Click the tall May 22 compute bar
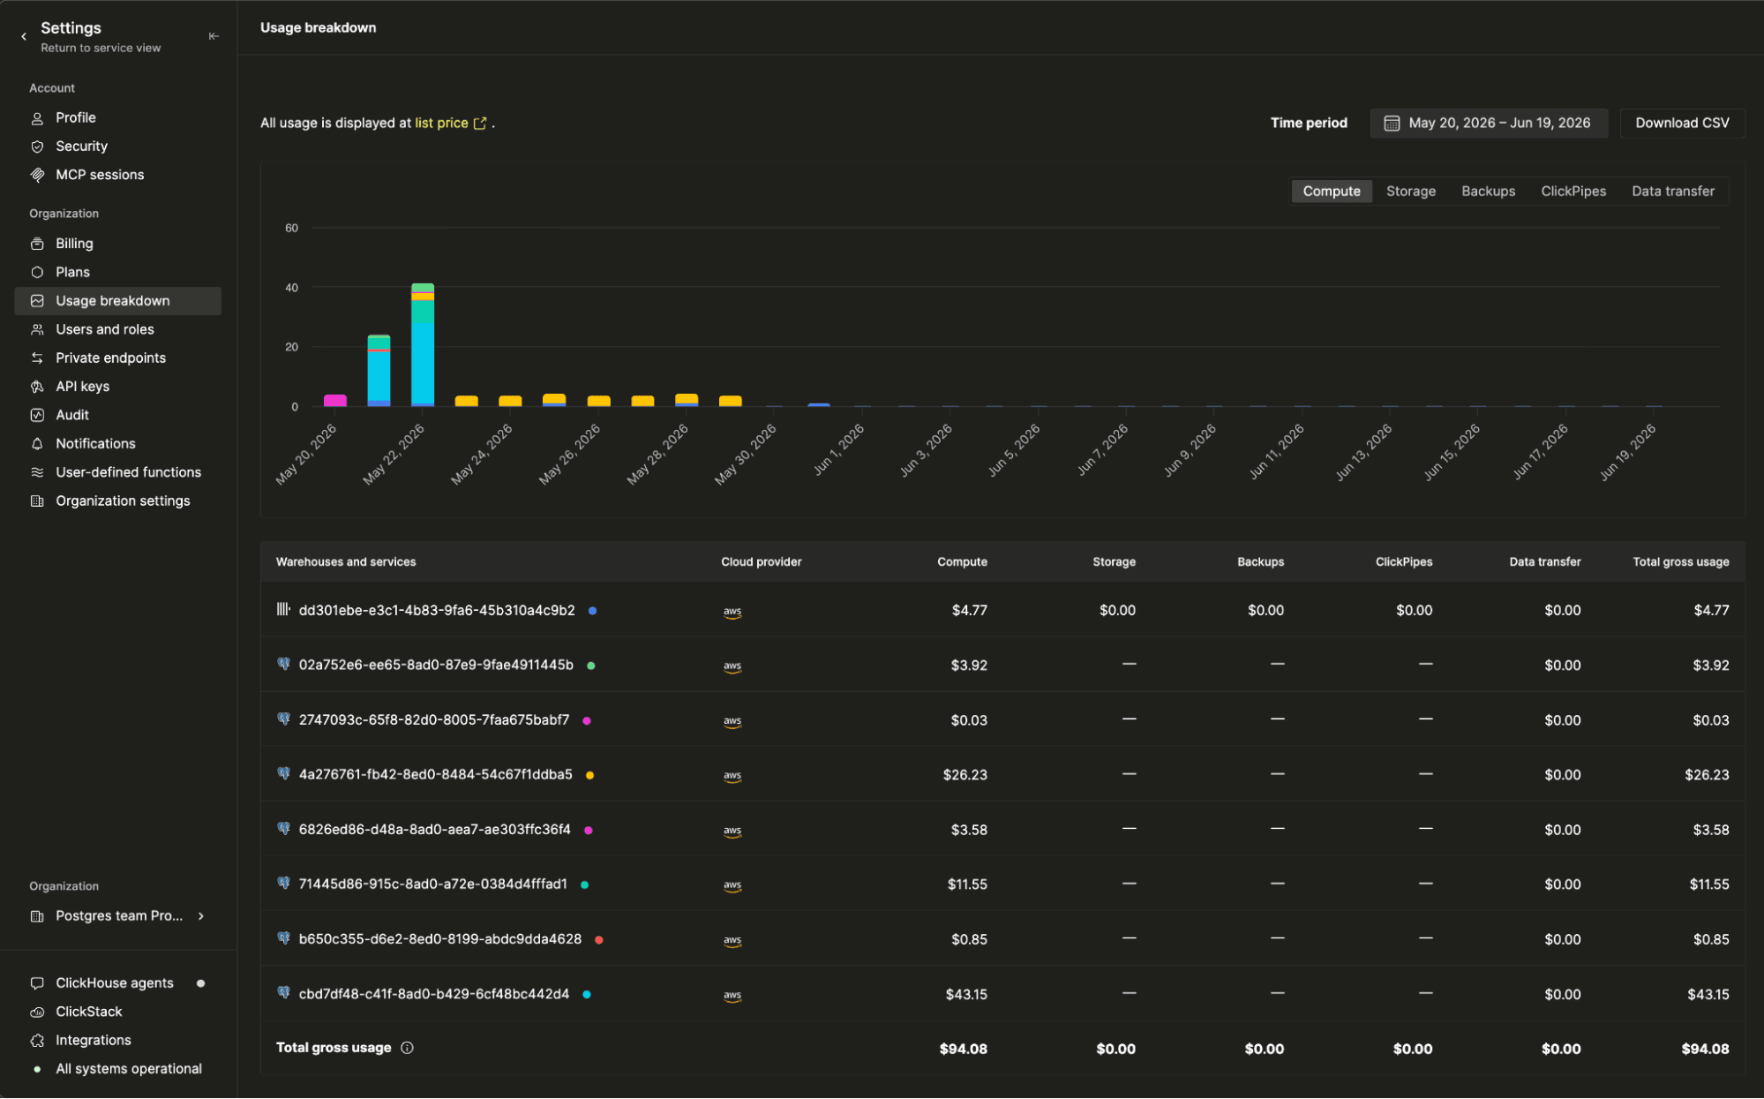Screen dimensions: 1764x1099 (423, 344)
